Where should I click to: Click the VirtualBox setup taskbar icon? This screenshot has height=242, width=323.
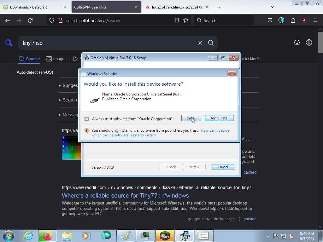tap(184, 236)
